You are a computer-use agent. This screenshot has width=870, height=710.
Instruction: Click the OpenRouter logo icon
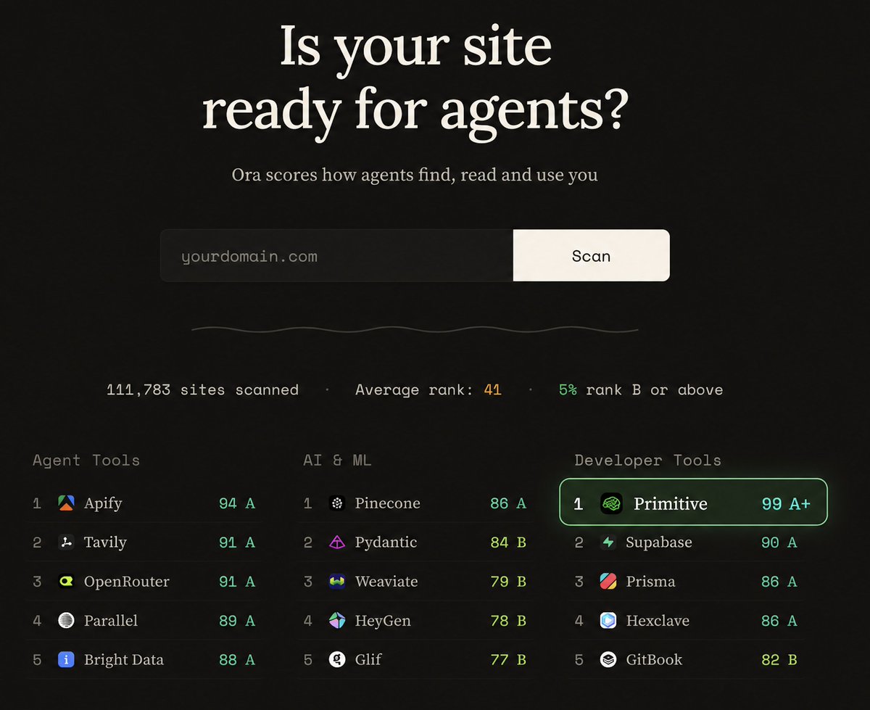[66, 582]
